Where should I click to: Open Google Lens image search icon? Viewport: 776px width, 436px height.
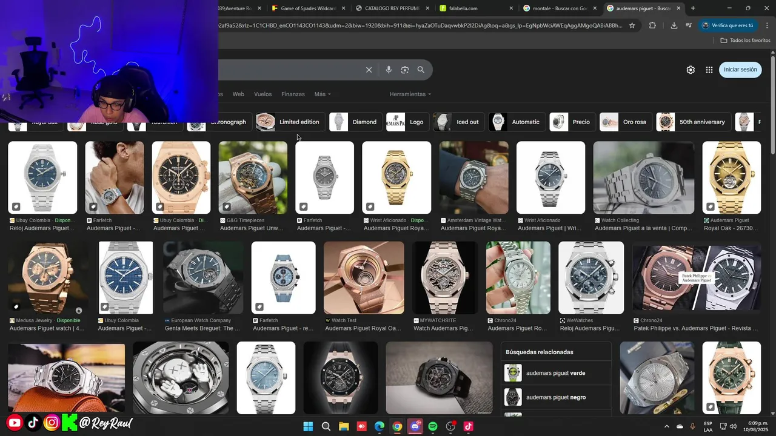(x=405, y=70)
